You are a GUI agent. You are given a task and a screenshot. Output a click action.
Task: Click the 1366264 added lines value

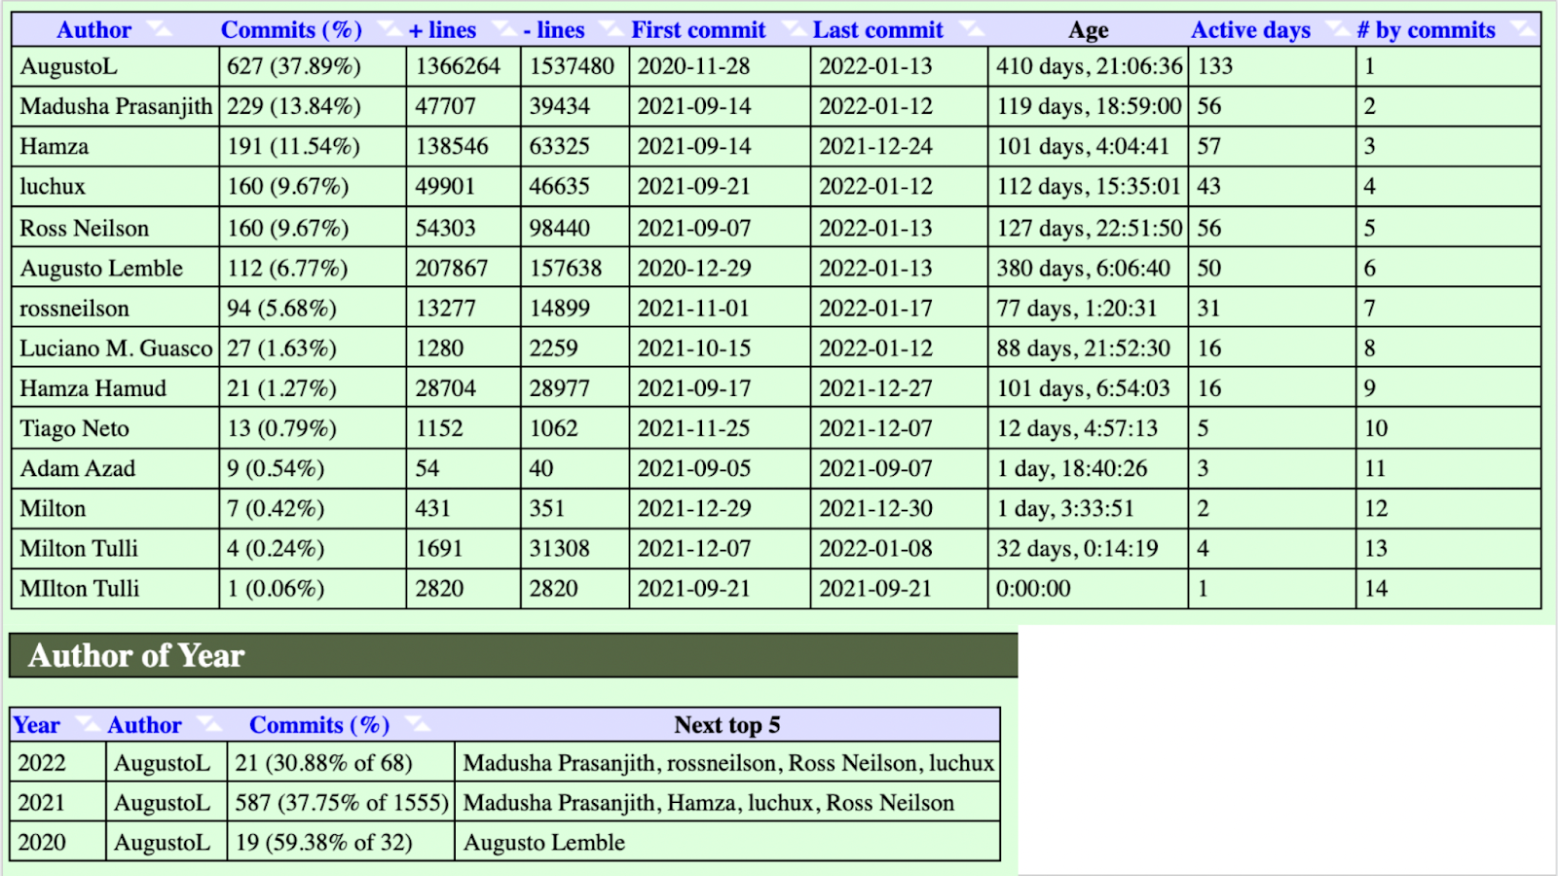458,66
